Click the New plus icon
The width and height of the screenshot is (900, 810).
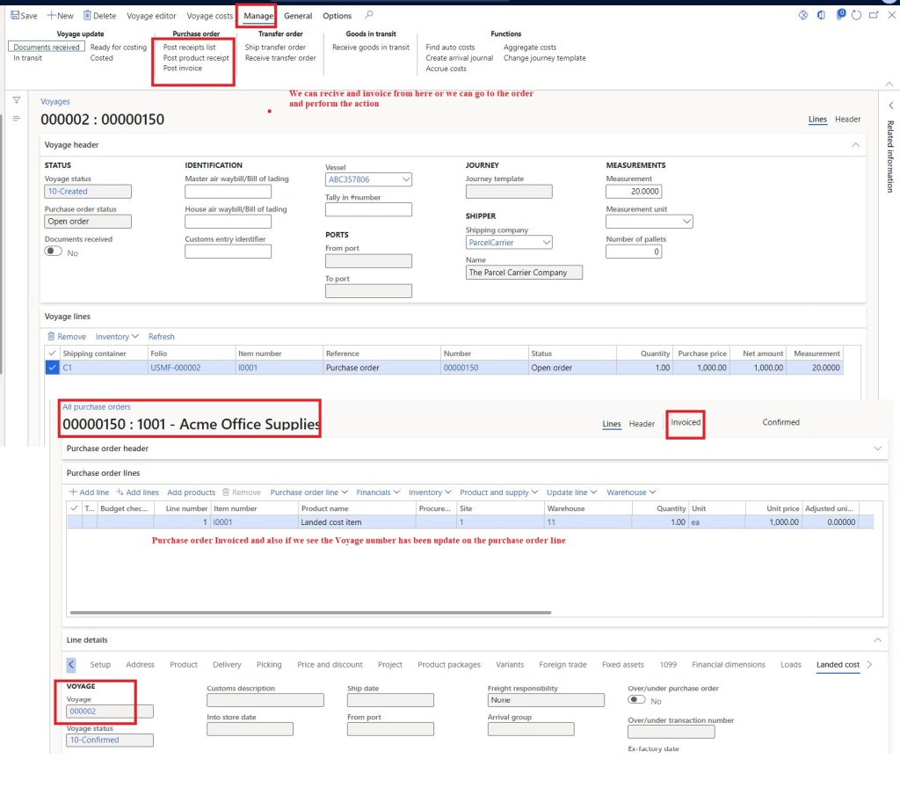(x=52, y=16)
